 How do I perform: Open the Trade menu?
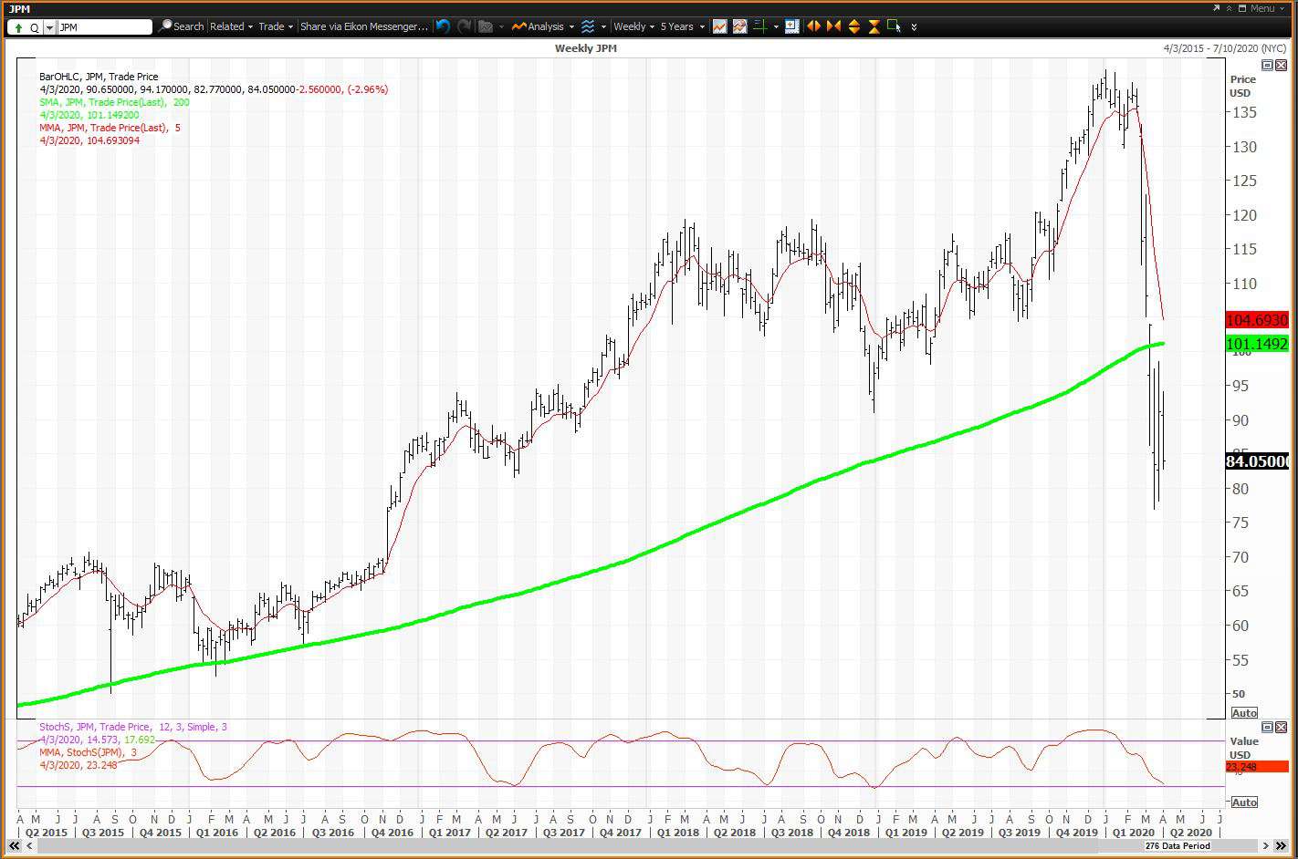(x=274, y=26)
